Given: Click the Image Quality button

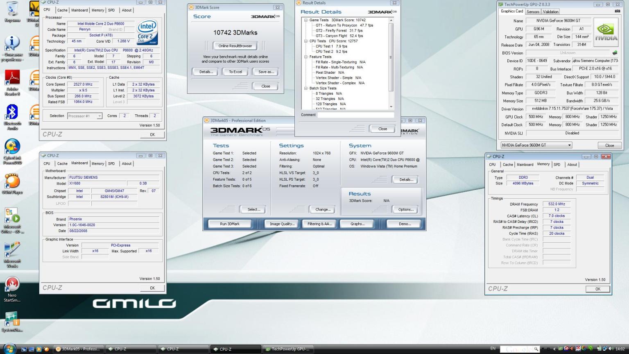Looking at the screenshot, I should pyautogui.click(x=282, y=224).
